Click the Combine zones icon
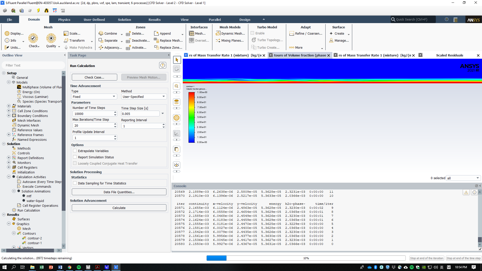482x271 pixels. click(101, 33)
